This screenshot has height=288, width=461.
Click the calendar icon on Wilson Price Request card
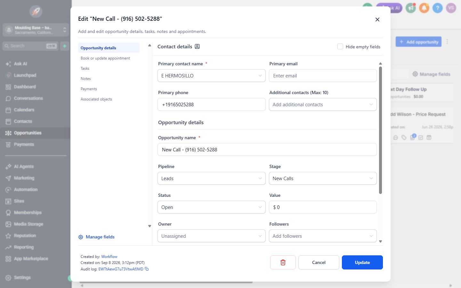[429, 138]
